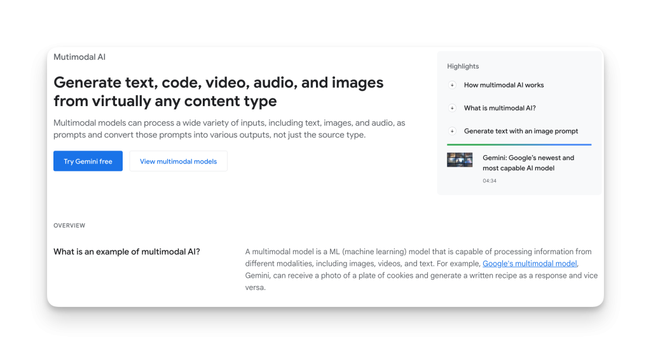Click the Multimodal models can process paragraph

pyautogui.click(x=229, y=128)
